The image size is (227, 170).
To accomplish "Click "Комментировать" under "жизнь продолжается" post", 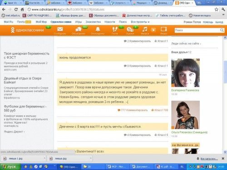I will point(139,66).
